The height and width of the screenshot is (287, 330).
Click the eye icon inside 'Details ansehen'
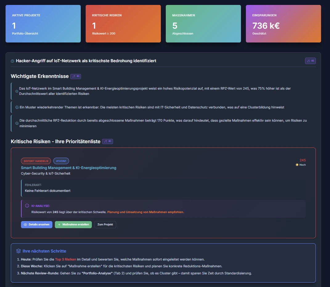pos(25,224)
